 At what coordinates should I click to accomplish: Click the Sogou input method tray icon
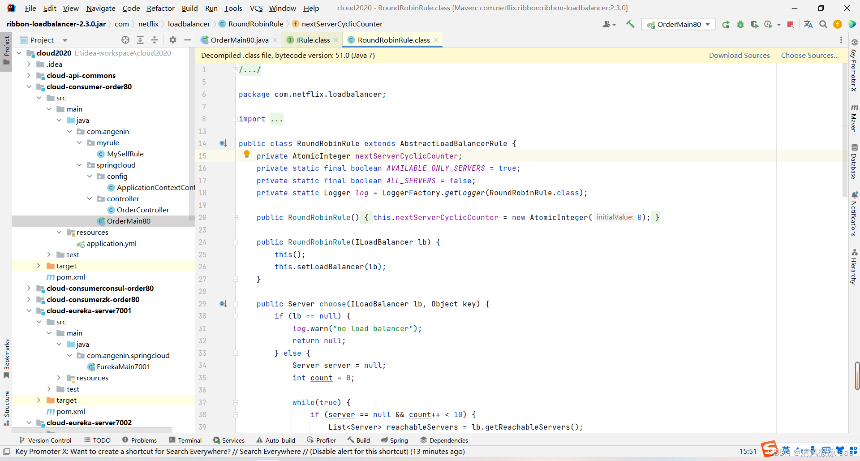[x=770, y=448]
